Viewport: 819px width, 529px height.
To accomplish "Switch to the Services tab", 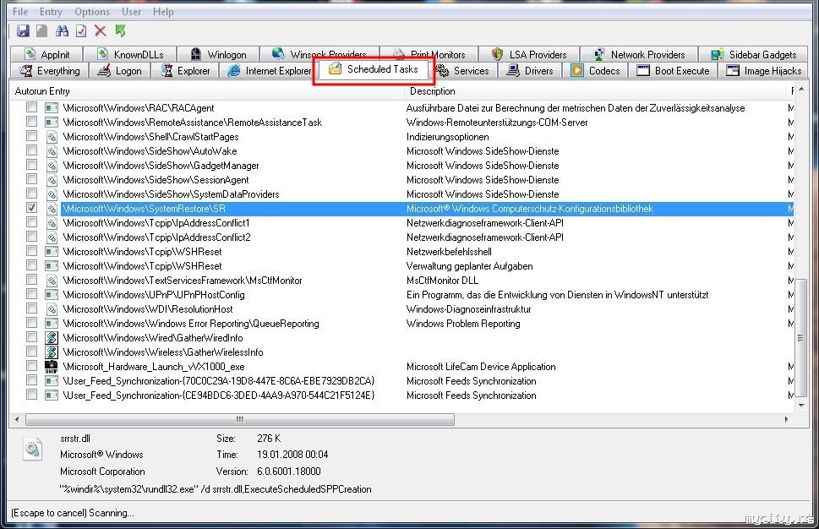I will tap(465, 70).
